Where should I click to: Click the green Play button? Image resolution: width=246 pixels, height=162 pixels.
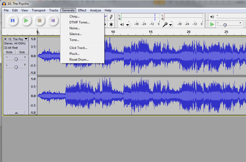coord(26,20)
